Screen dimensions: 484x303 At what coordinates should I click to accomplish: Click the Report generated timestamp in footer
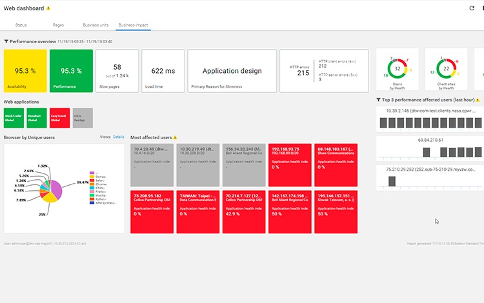tap(445, 244)
